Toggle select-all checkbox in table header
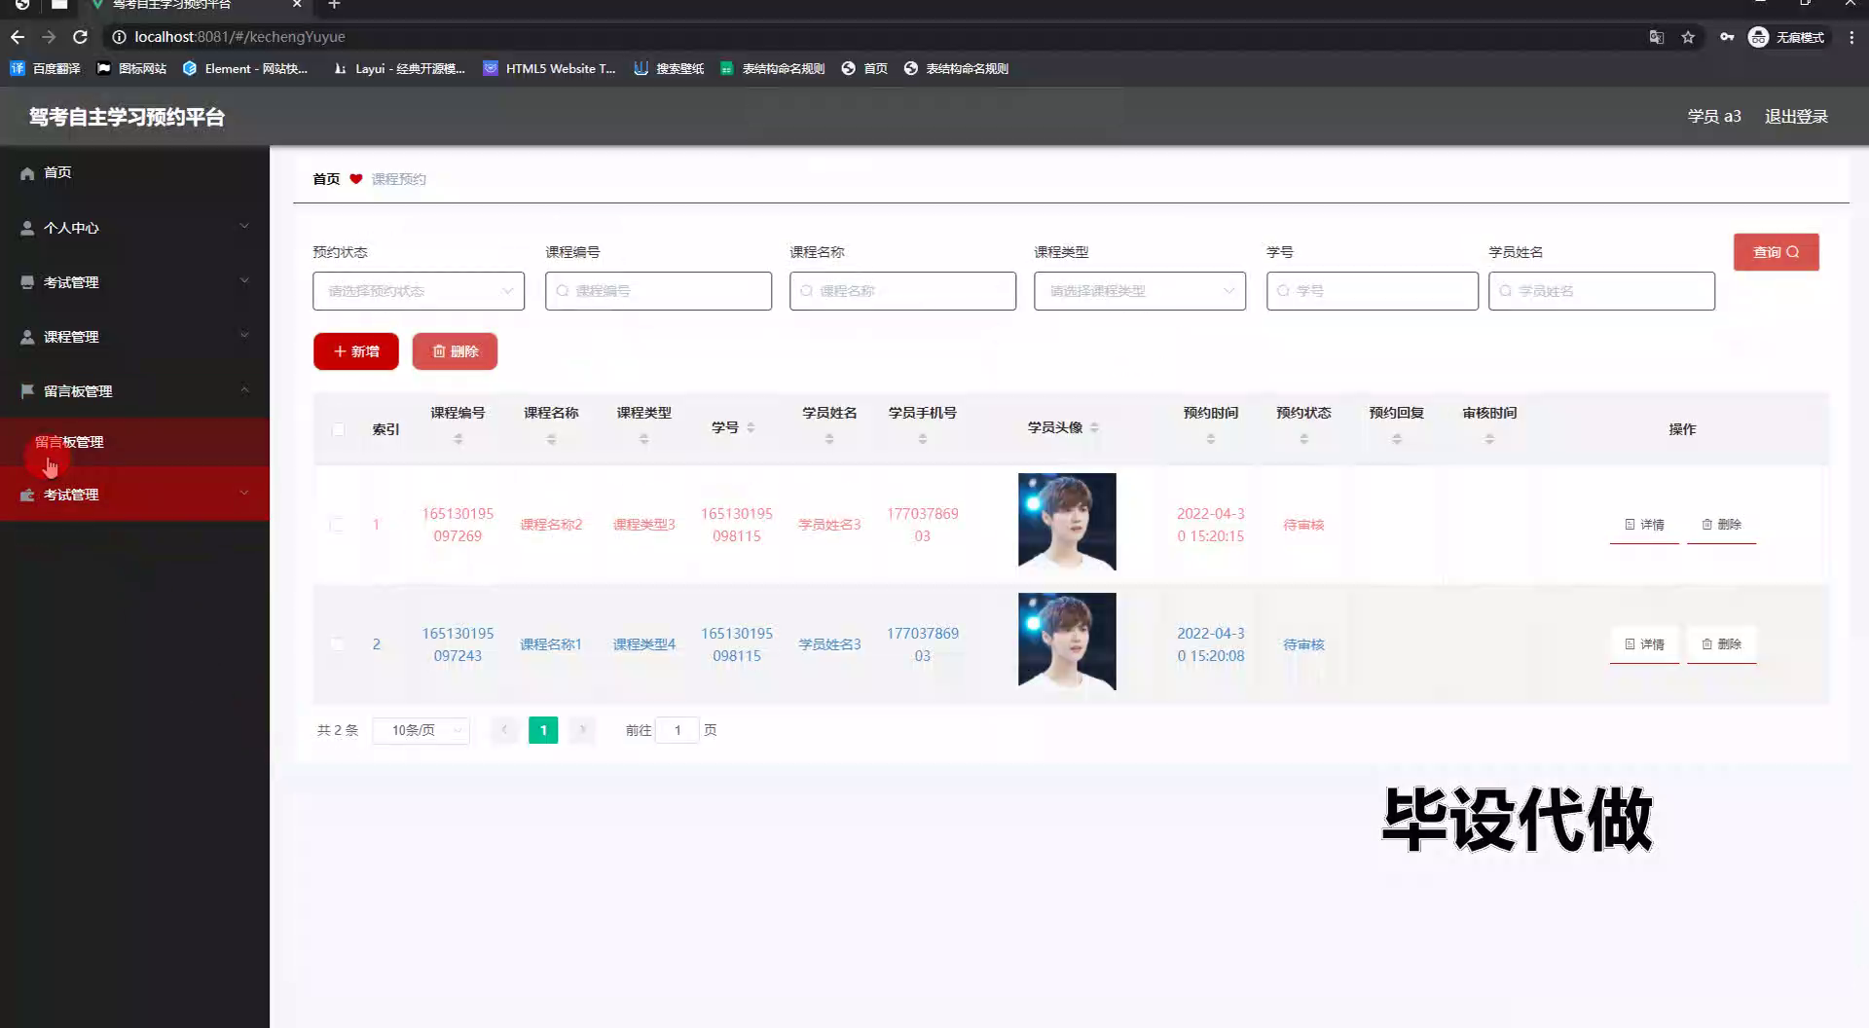 [338, 429]
